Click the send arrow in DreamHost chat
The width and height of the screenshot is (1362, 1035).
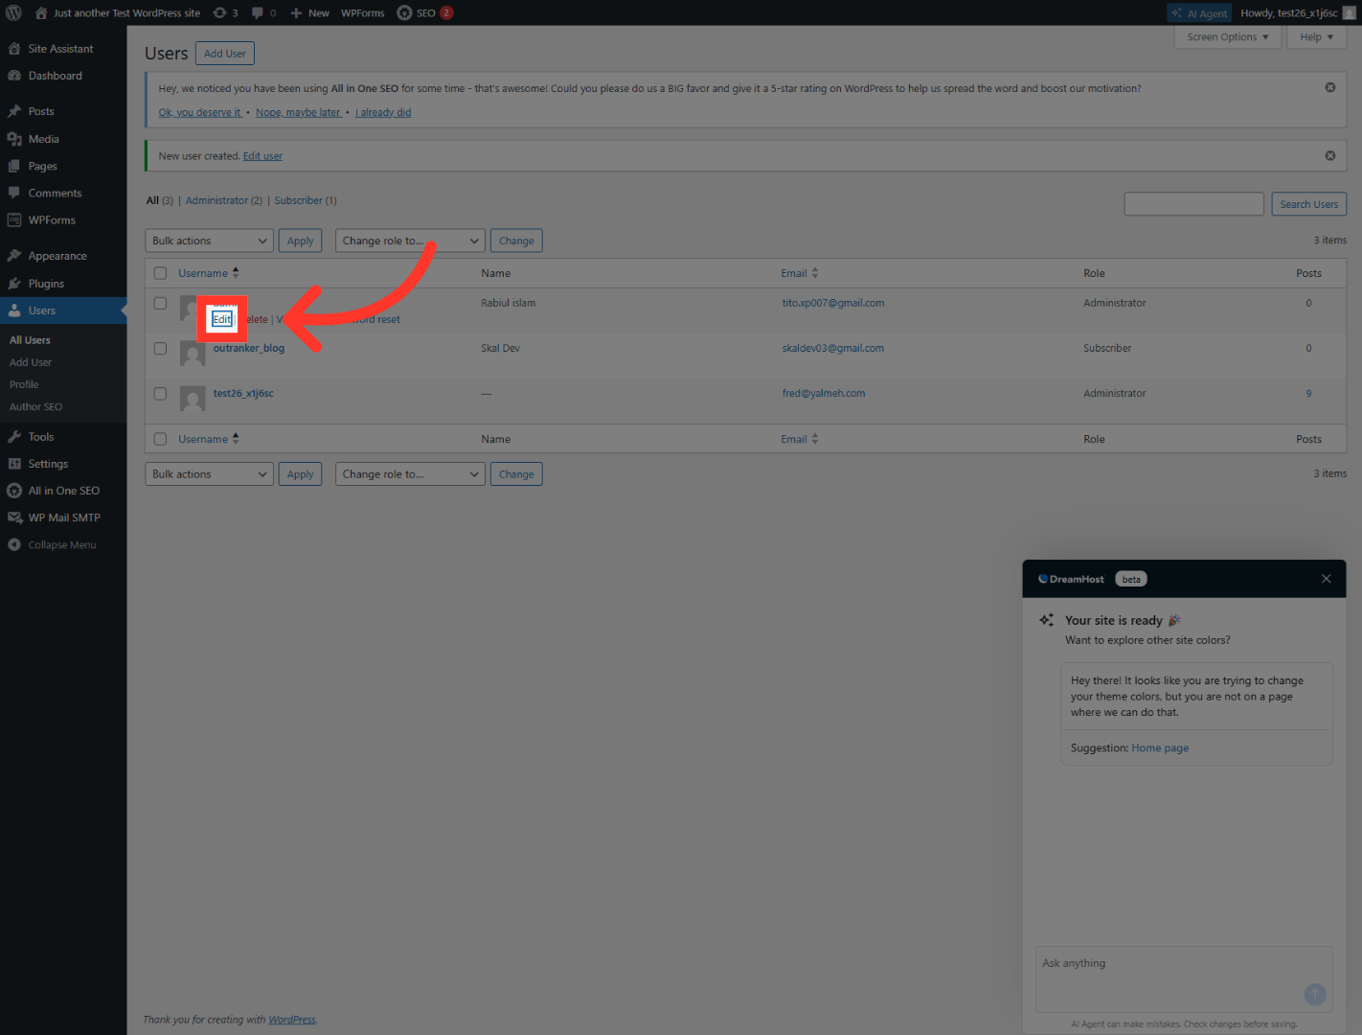[1315, 995]
